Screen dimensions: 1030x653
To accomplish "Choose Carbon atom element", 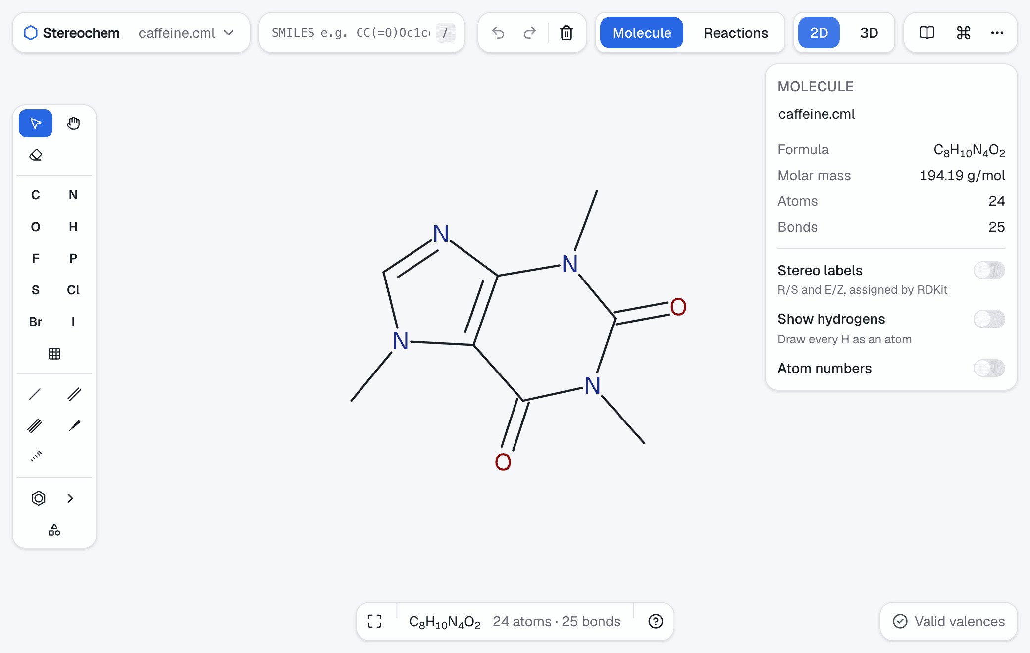I will click(36, 195).
